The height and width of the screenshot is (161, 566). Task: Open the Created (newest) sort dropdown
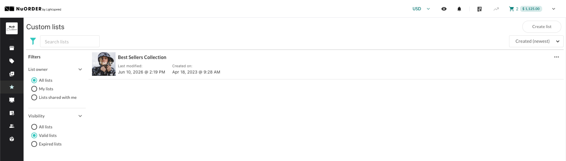[536, 41]
